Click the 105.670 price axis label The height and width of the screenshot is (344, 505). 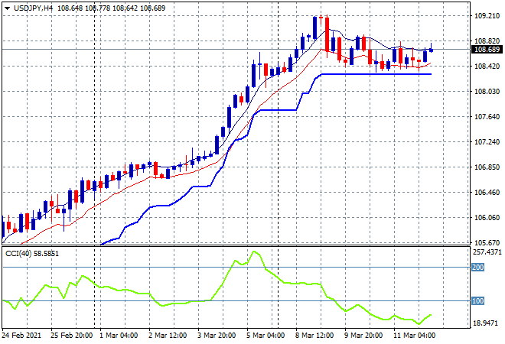[x=487, y=242]
